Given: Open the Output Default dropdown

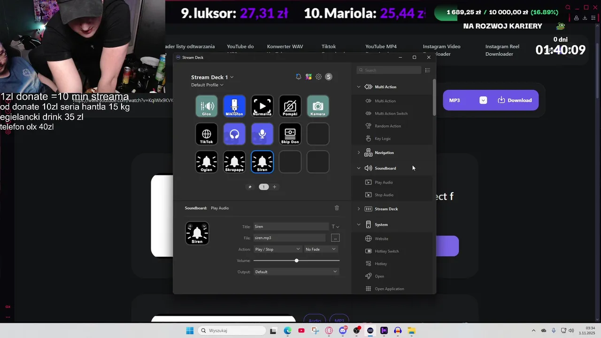Looking at the screenshot, I should click(x=296, y=272).
